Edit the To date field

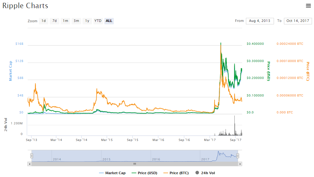[x=298, y=21]
